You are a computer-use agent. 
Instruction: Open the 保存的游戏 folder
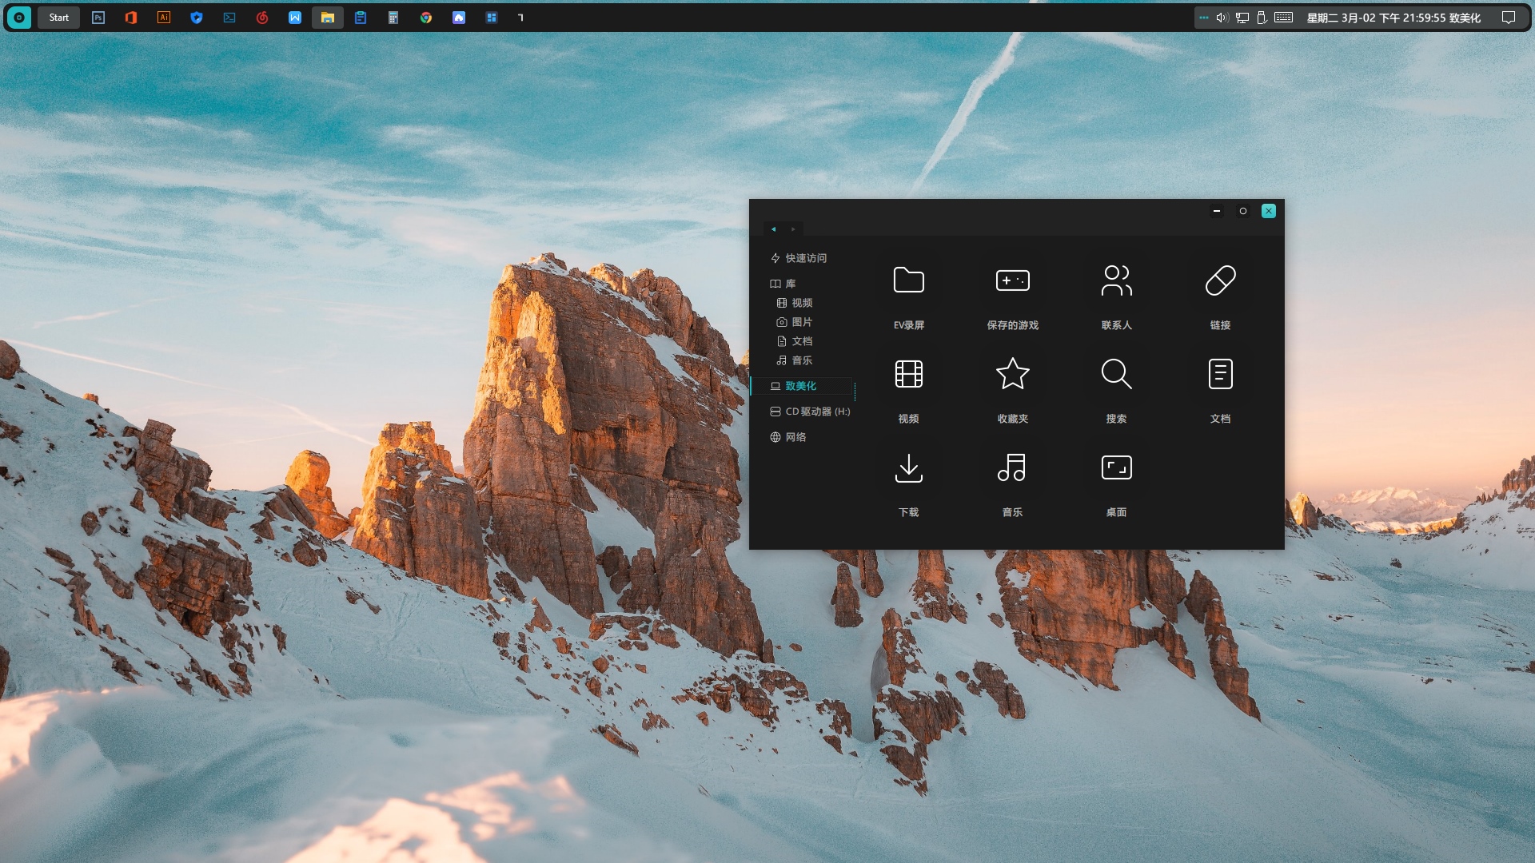(x=1012, y=296)
